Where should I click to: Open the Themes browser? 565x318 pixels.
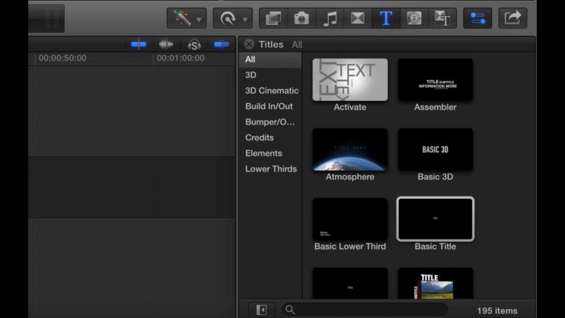pos(442,18)
